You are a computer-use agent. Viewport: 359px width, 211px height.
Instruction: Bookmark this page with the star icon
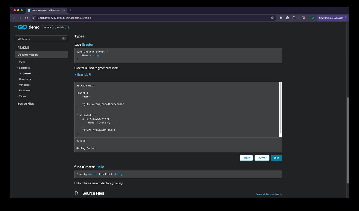272,18
